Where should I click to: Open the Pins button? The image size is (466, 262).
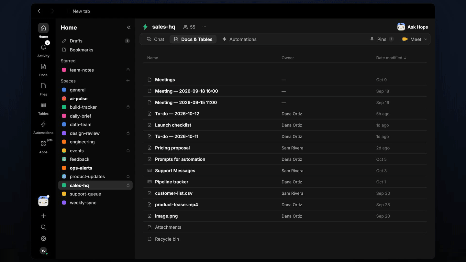point(382,39)
